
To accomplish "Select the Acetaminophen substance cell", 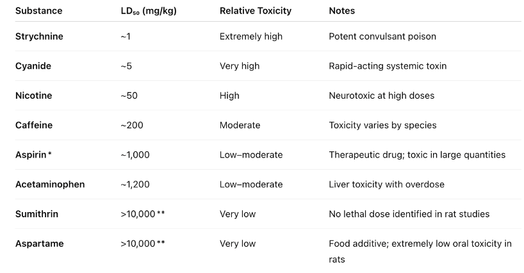I will pyautogui.click(x=50, y=185).
